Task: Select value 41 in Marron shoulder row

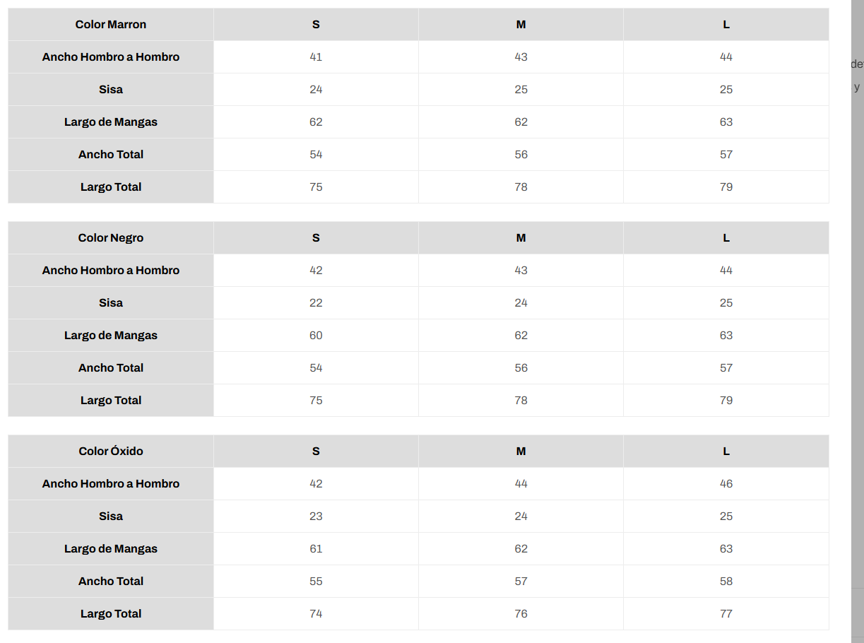Action: [x=316, y=57]
